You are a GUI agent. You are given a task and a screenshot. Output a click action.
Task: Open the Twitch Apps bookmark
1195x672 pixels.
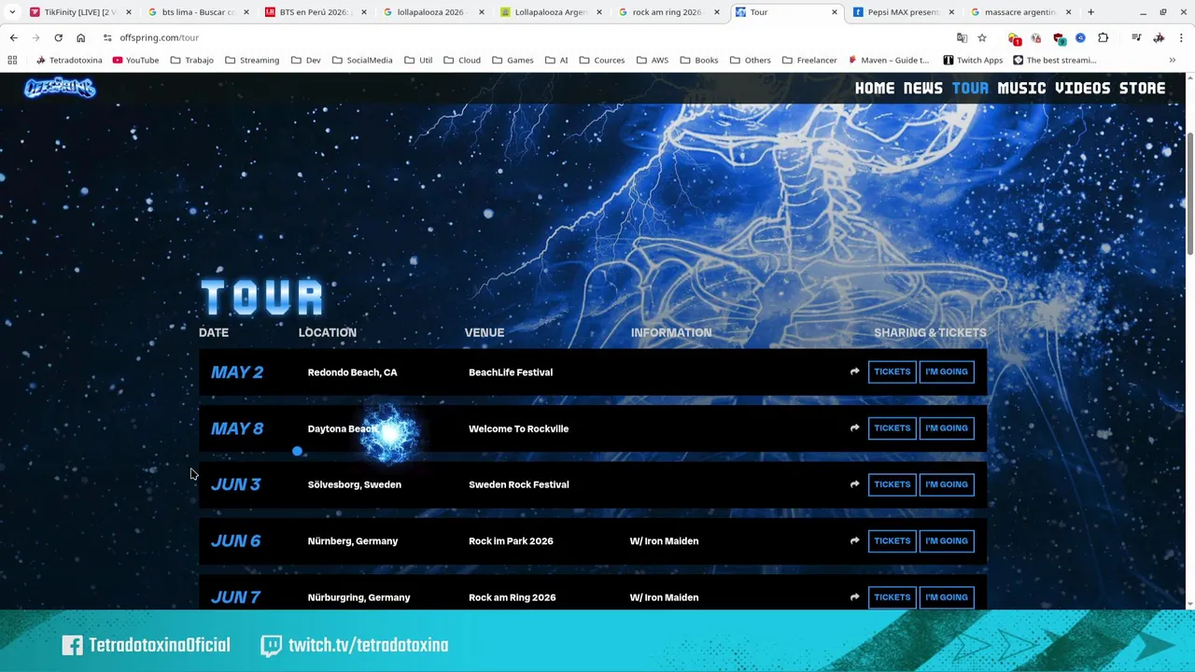click(973, 60)
